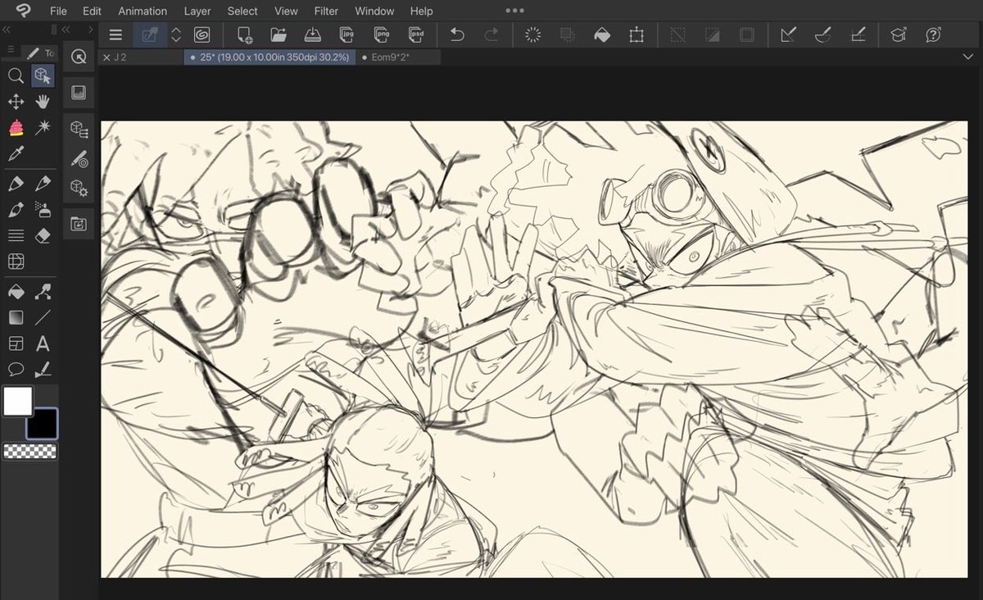
Task: Open the Brush size palette icon
Action: pyautogui.click(x=79, y=158)
